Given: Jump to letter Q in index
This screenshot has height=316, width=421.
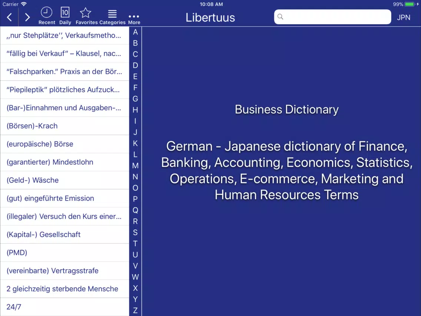Looking at the screenshot, I should click(x=135, y=210).
